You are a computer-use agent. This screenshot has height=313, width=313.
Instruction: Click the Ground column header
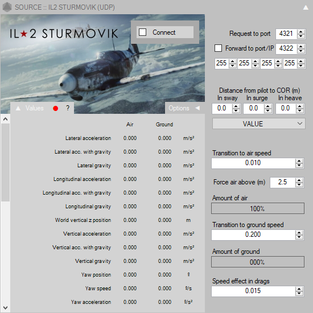point(164,125)
